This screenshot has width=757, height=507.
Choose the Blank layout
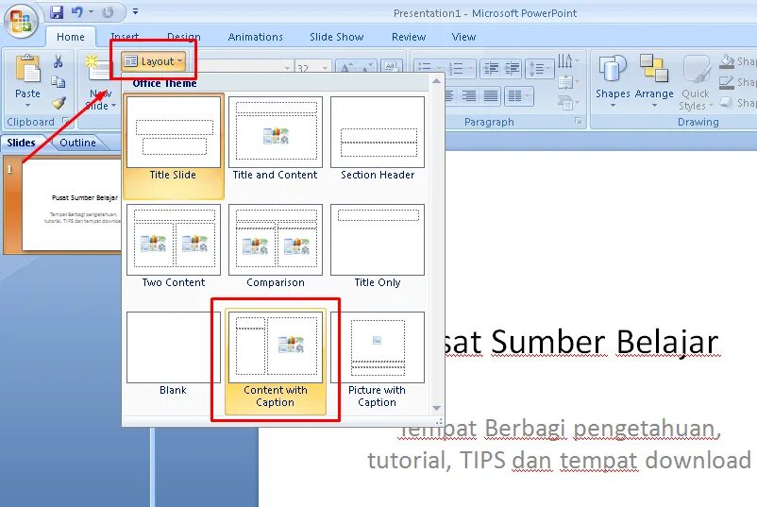click(174, 354)
